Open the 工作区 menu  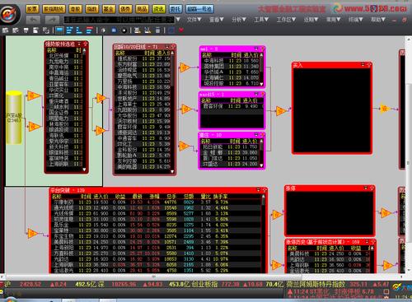click(x=286, y=20)
